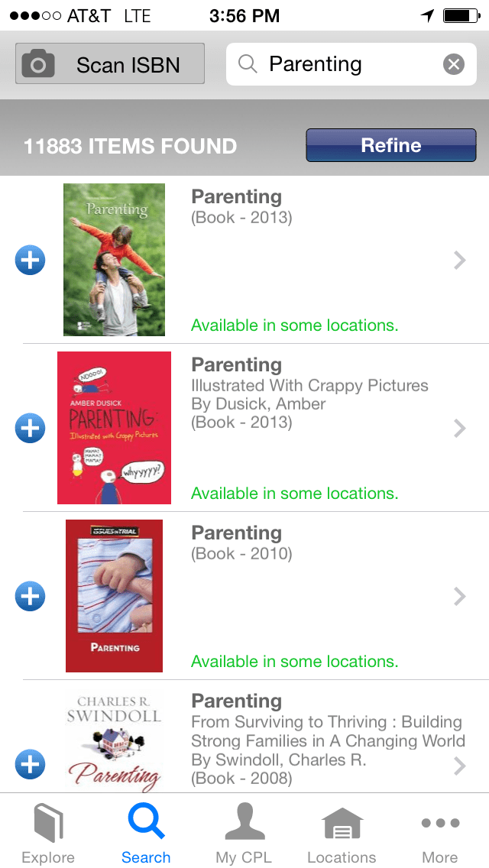Screen dimensions: 489x868
Task: Add Swindoll's Parenting book to list
Action: point(31,765)
